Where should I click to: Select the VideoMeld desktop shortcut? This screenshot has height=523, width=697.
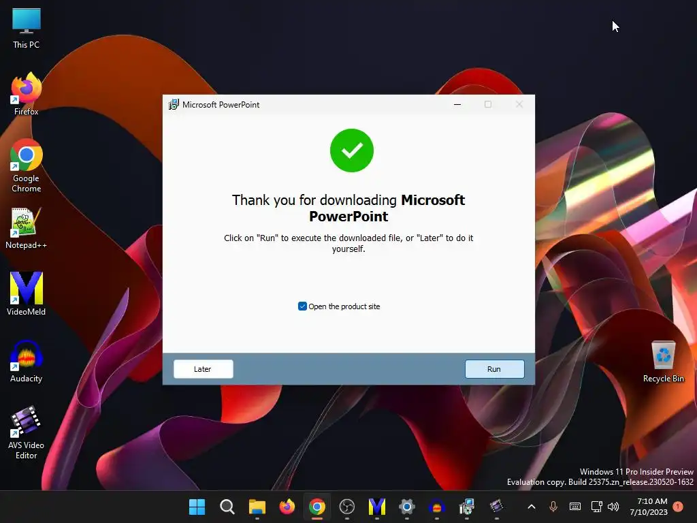27,294
